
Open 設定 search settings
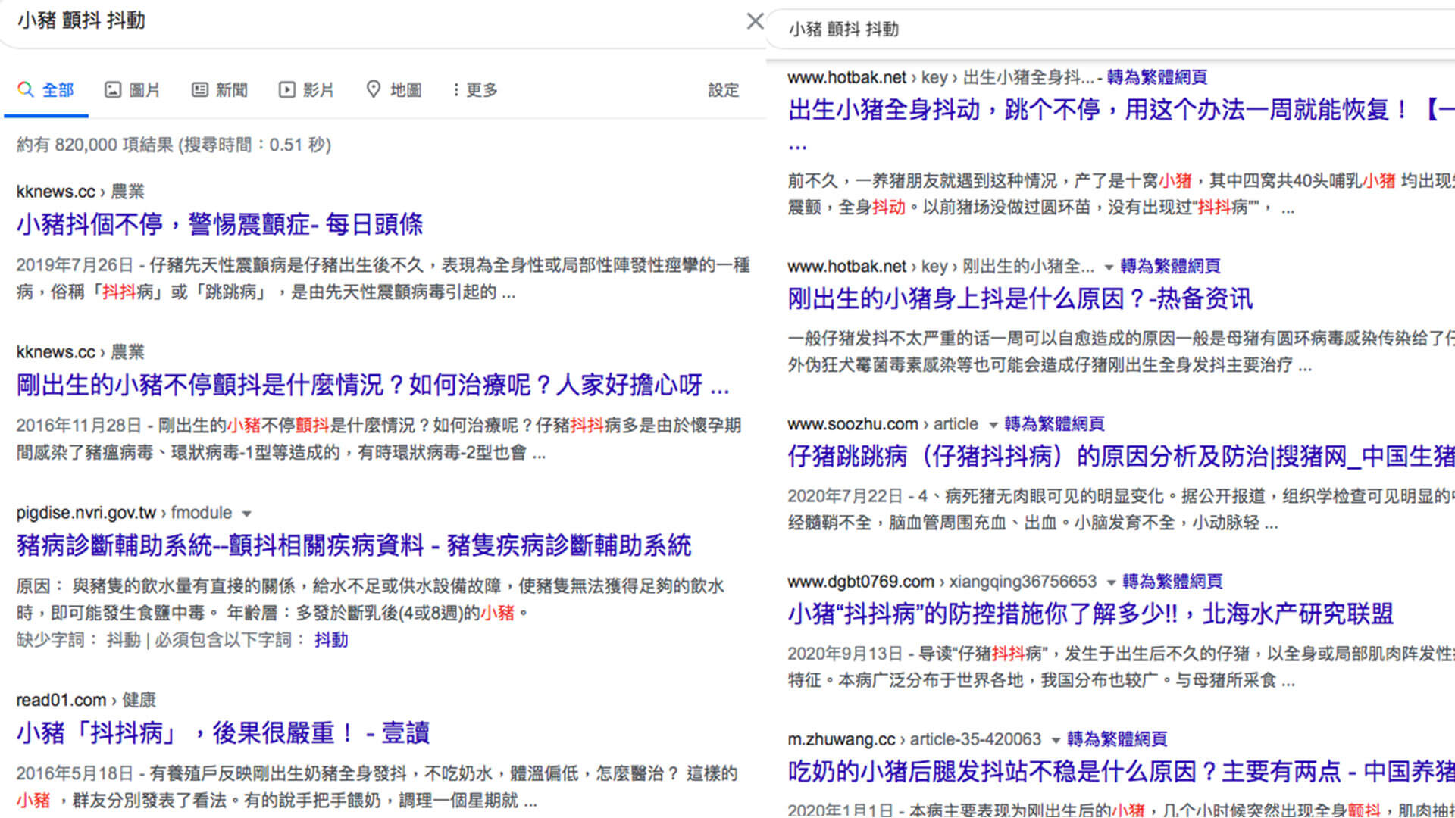click(x=723, y=90)
